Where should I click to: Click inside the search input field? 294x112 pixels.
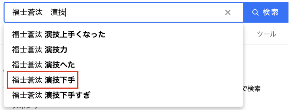point(123,13)
